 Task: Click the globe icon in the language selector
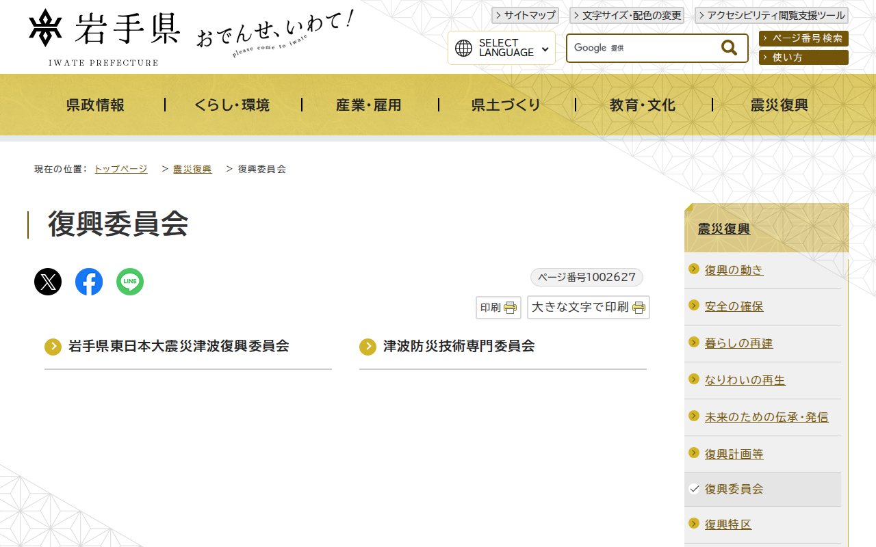coord(465,48)
